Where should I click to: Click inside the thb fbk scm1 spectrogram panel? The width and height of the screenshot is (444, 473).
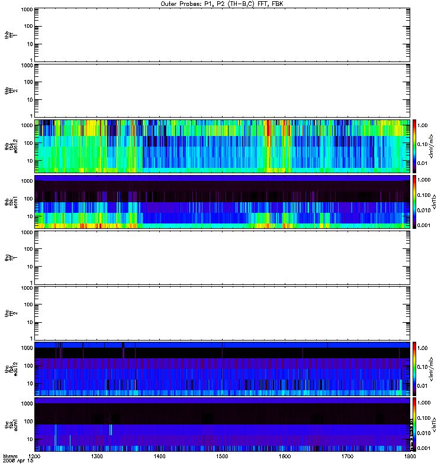[222, 202]
